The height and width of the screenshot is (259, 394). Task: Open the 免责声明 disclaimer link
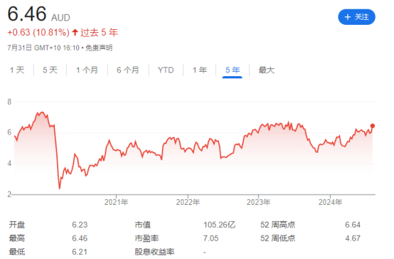coord(99,48)
